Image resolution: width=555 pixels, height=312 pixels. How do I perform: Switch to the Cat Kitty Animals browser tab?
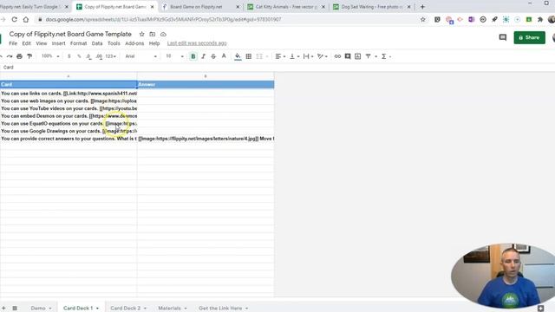click(285, 7)
